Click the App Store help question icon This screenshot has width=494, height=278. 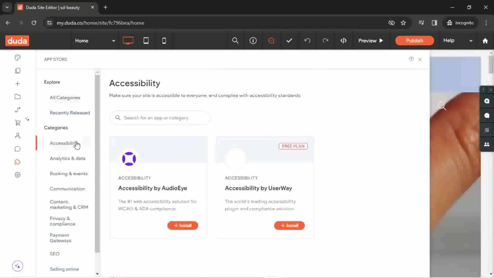[411, 59]
